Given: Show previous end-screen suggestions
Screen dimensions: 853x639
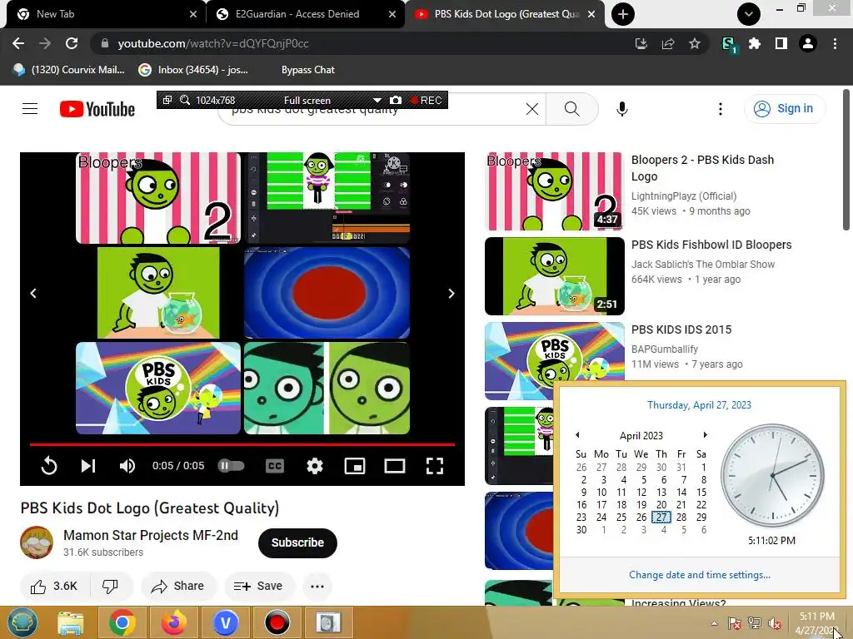Looking at the screenshot, I should pos(33,294).
